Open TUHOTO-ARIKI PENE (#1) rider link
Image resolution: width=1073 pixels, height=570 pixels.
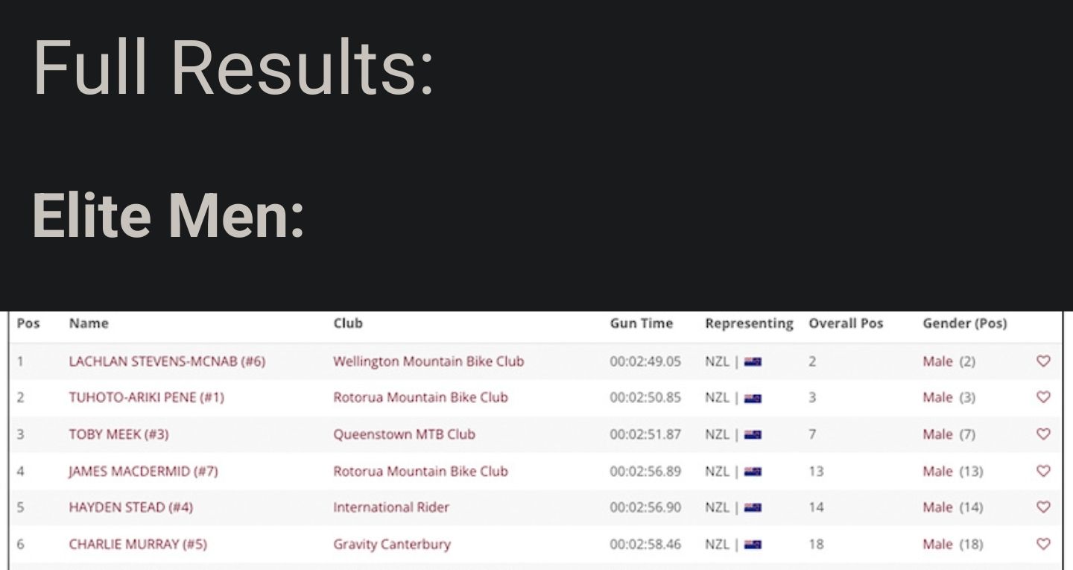[x=146, y=397]
